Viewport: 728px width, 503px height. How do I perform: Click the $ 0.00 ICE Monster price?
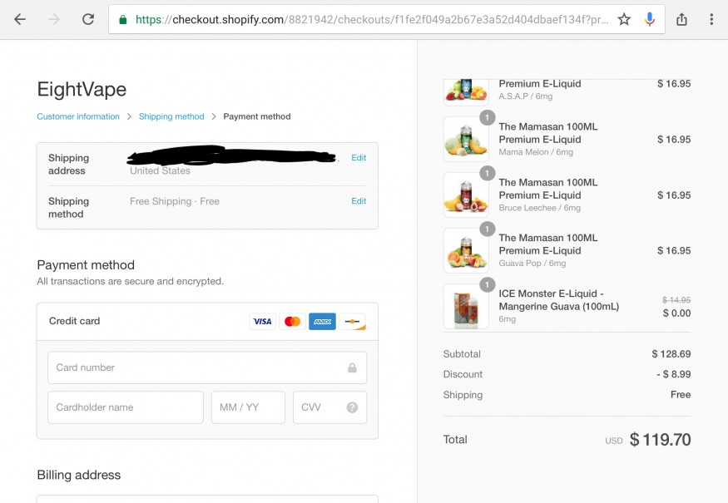click(x=676, y=313)
